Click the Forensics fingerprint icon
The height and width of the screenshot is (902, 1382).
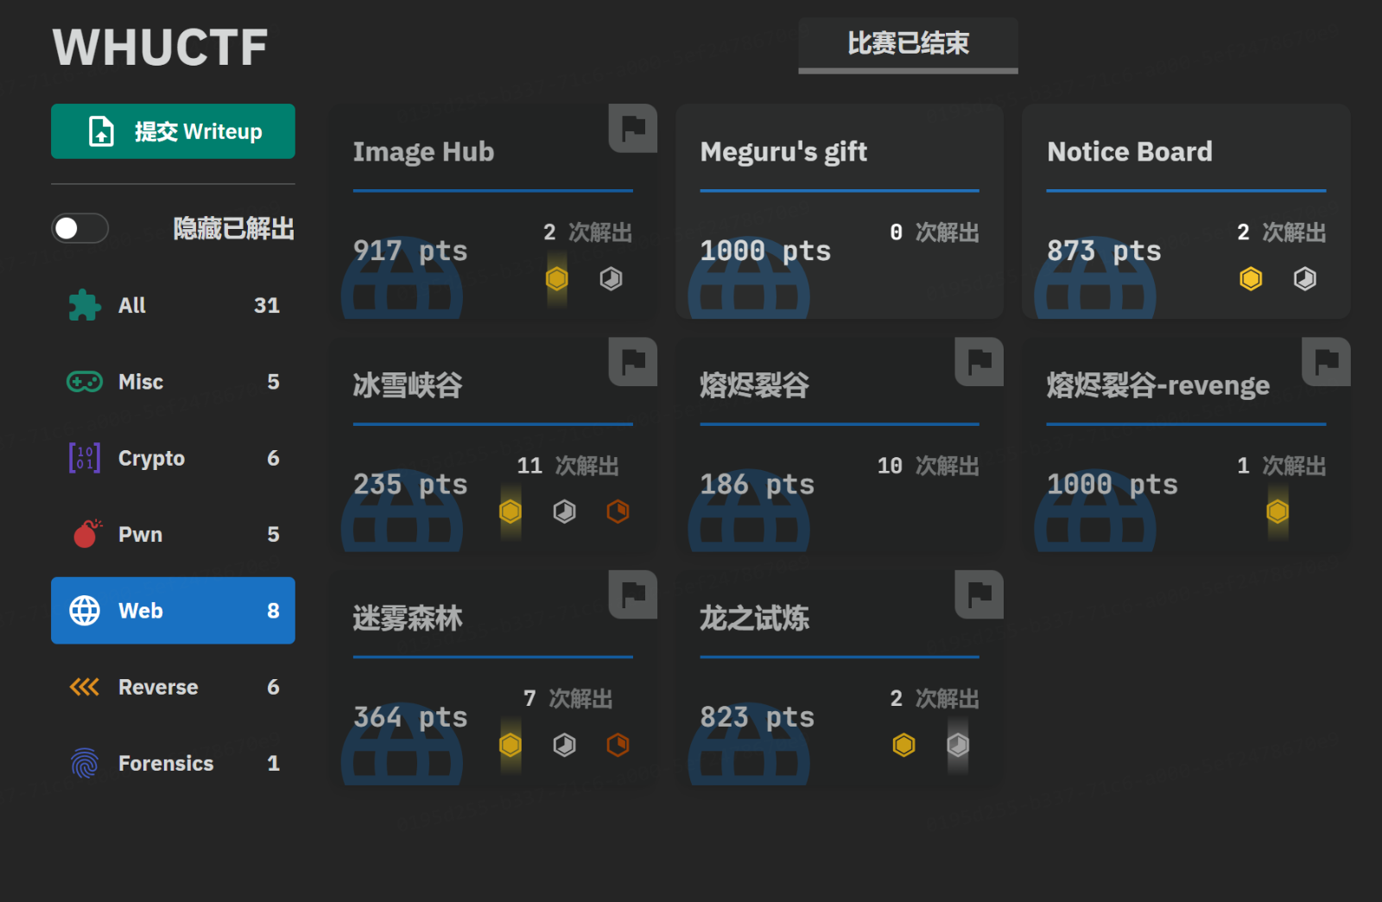point(84,763)
